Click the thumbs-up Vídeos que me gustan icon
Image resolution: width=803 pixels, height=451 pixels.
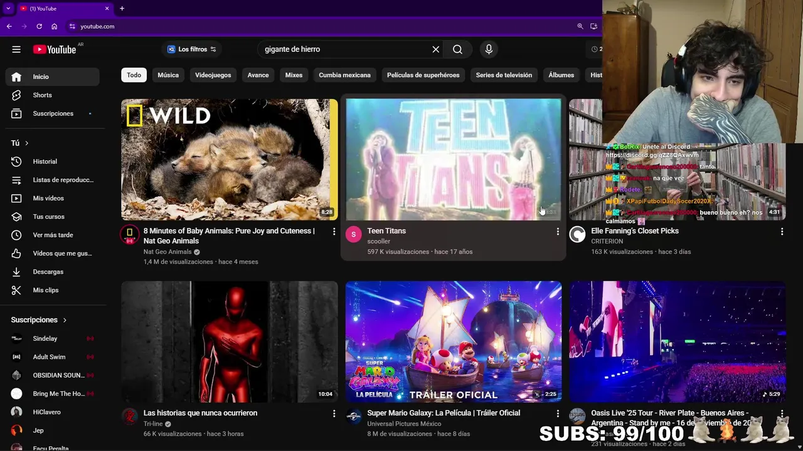16,253
